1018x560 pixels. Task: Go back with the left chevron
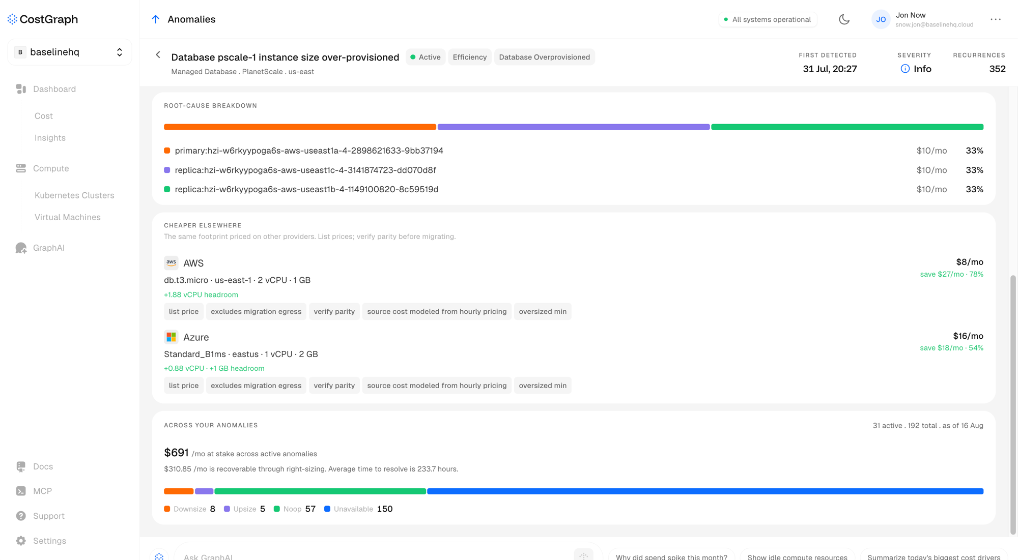tap(158, 55)
